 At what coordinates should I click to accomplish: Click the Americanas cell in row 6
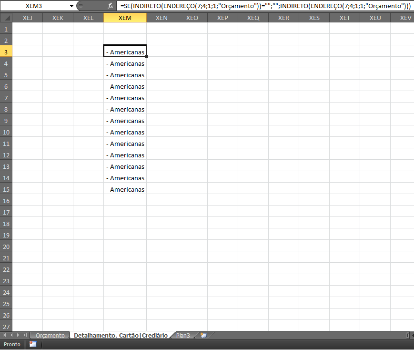click(125, 86)
